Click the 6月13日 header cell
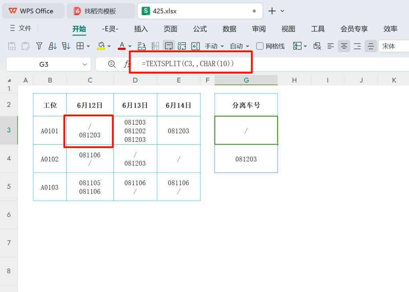Screen dimensions: 409x292 [135, 105]
